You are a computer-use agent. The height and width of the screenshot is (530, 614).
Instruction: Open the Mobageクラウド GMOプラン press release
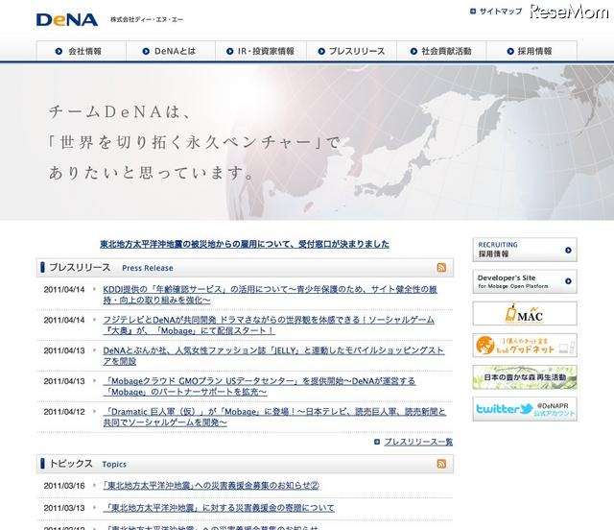click(x=259, y=387)
